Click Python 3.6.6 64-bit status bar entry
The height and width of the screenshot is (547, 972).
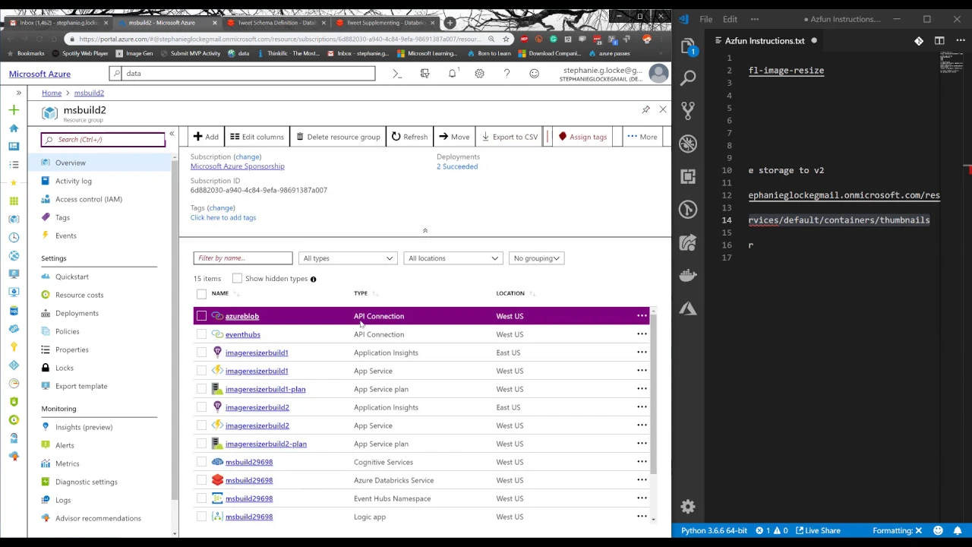tap(714, 530)
